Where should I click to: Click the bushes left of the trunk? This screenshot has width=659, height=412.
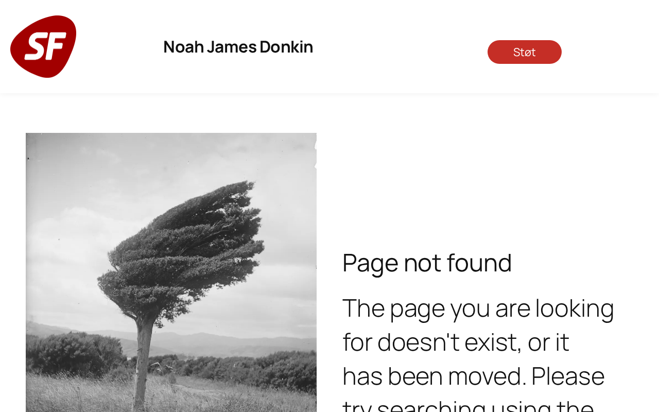(x=77, y=355)
